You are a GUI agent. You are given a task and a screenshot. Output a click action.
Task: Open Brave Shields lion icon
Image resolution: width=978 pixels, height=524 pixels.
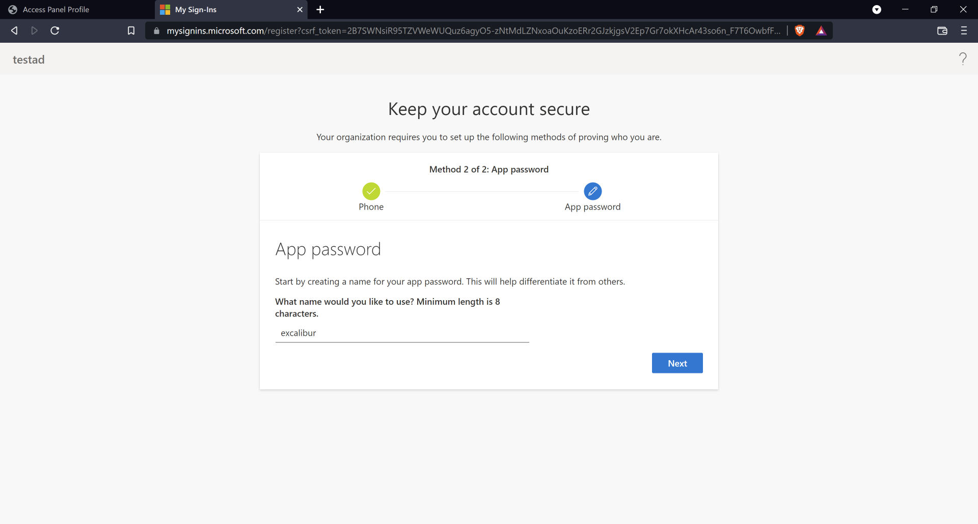click(x=800, y=31)
